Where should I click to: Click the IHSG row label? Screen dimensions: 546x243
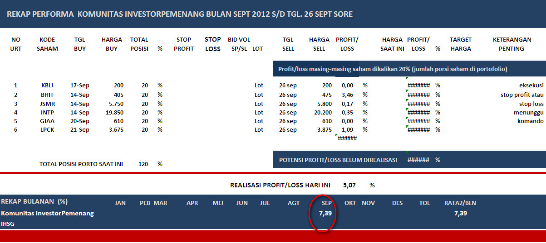(x=8, y=224)
